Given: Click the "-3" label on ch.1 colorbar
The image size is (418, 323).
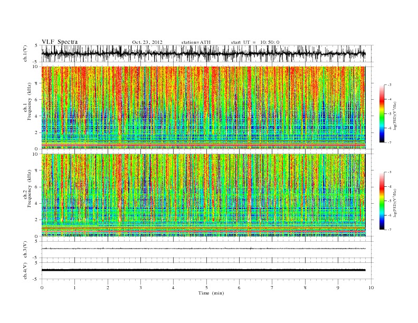Looking at the screenshot, I should 389,85.
